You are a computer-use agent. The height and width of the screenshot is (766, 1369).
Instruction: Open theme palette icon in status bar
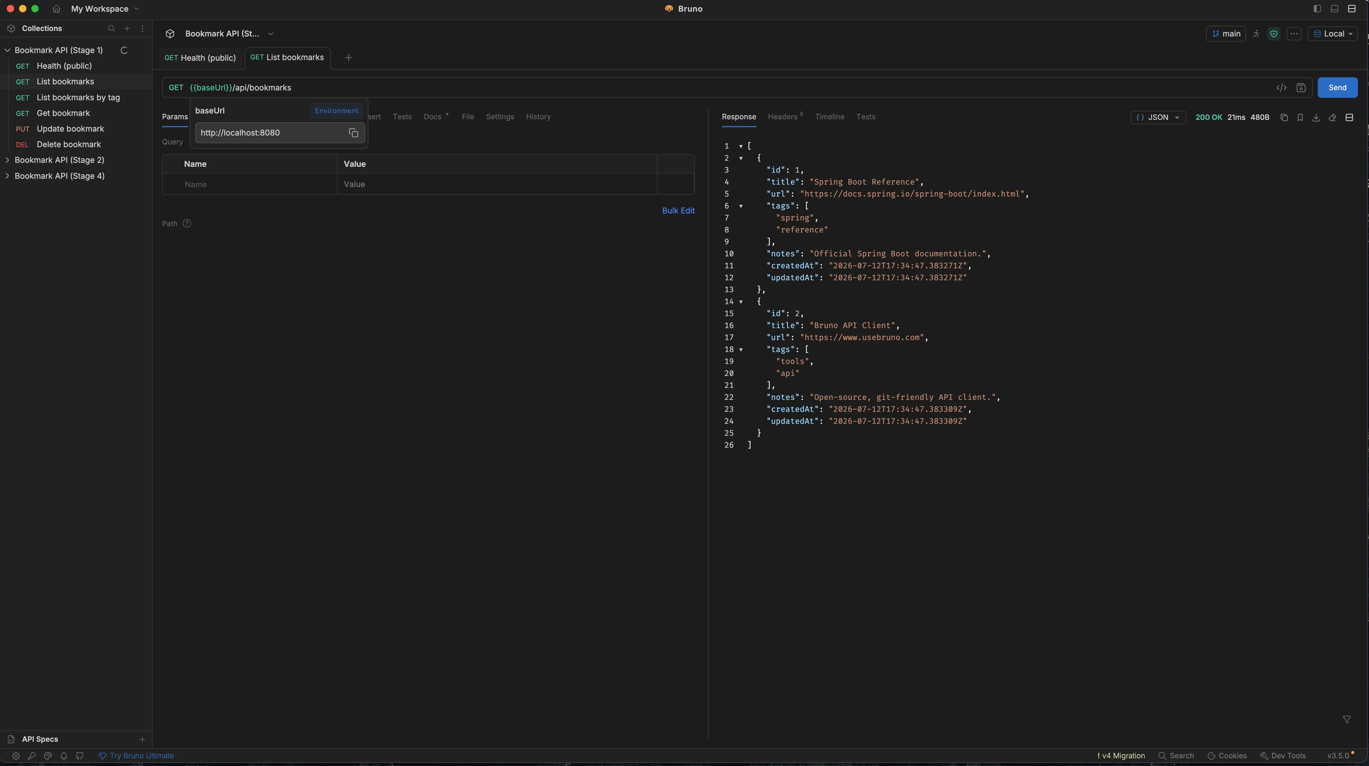[48, 755]
